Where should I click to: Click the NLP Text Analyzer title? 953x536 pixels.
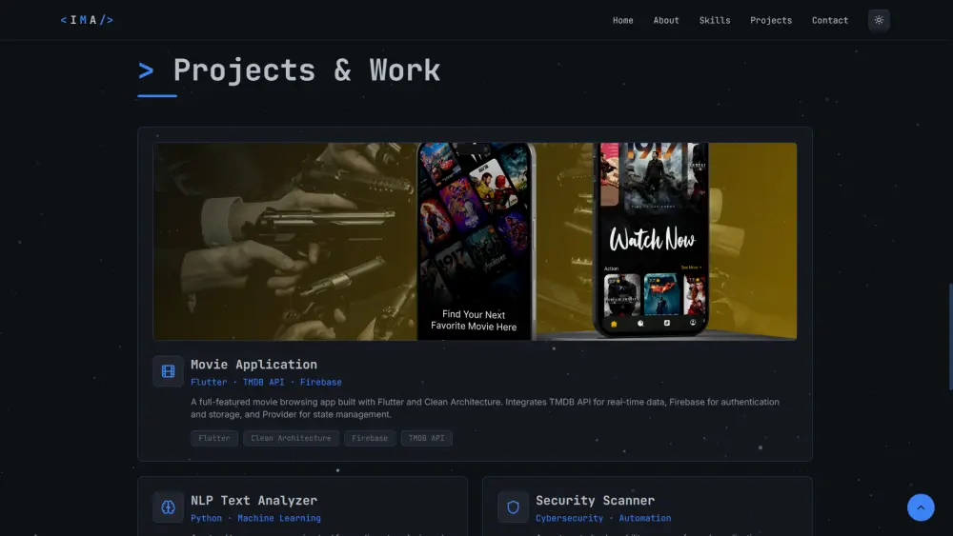(254, 500)
